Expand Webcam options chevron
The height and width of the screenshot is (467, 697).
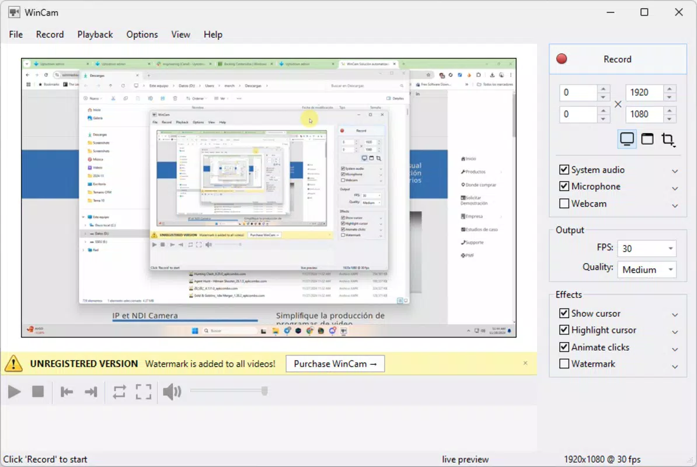pos(675,205)
